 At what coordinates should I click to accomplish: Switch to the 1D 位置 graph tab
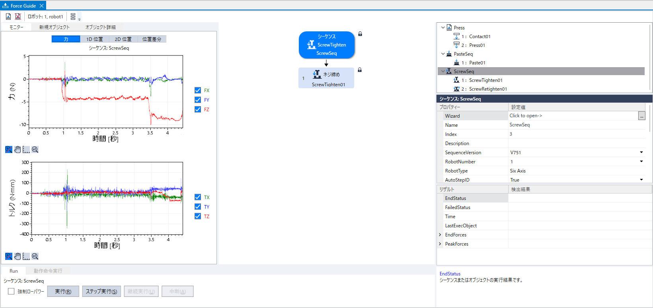(x=94, y=39)
